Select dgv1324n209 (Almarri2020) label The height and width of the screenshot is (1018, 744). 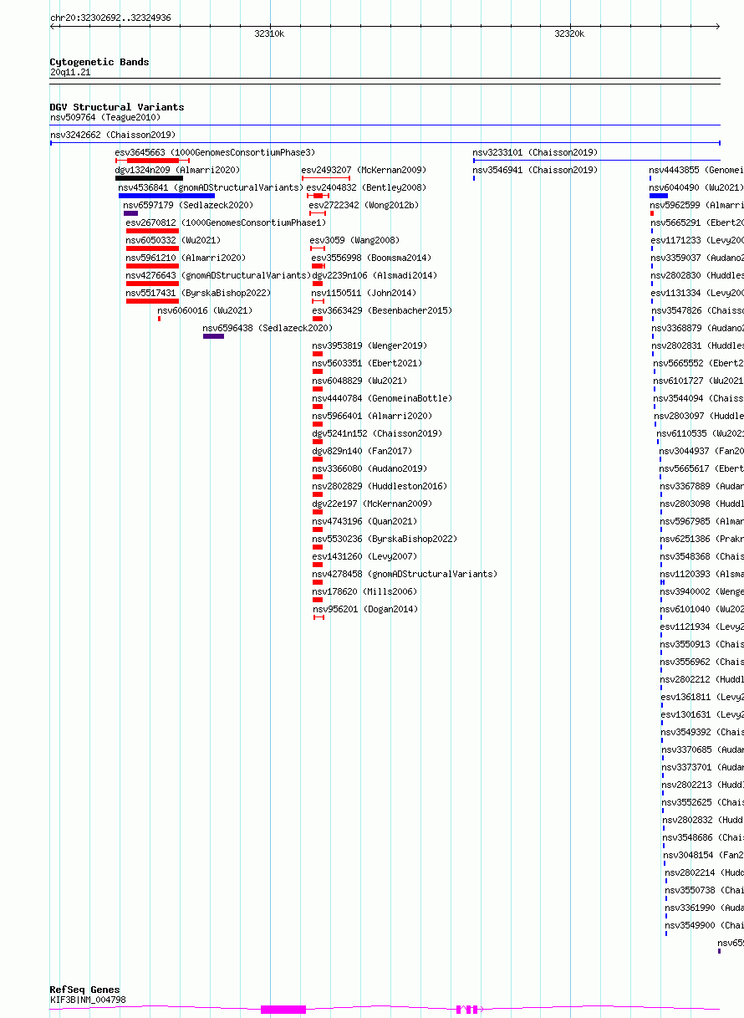point(177,171)
